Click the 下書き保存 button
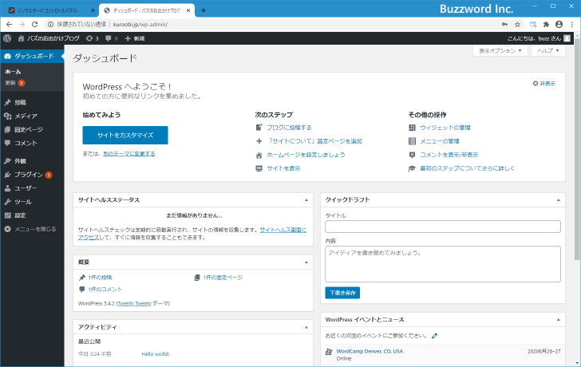This screenshot has width=581, height=367. click(342, 292)
